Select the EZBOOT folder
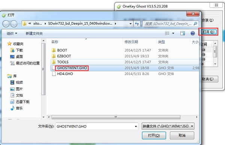225x145 pixels. pyautogui.click(x=64, y=56)
